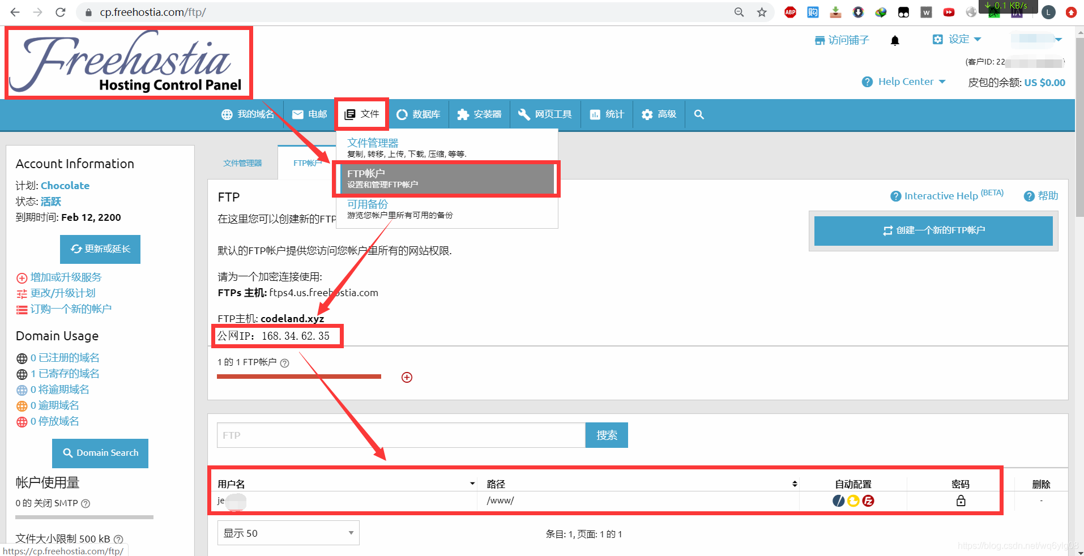Click the password lock icon
This screenshot has height=556, width=1084.
tap(961, 501)
